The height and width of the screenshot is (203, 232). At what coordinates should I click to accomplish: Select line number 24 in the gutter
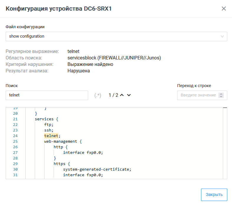coord(15,136)
